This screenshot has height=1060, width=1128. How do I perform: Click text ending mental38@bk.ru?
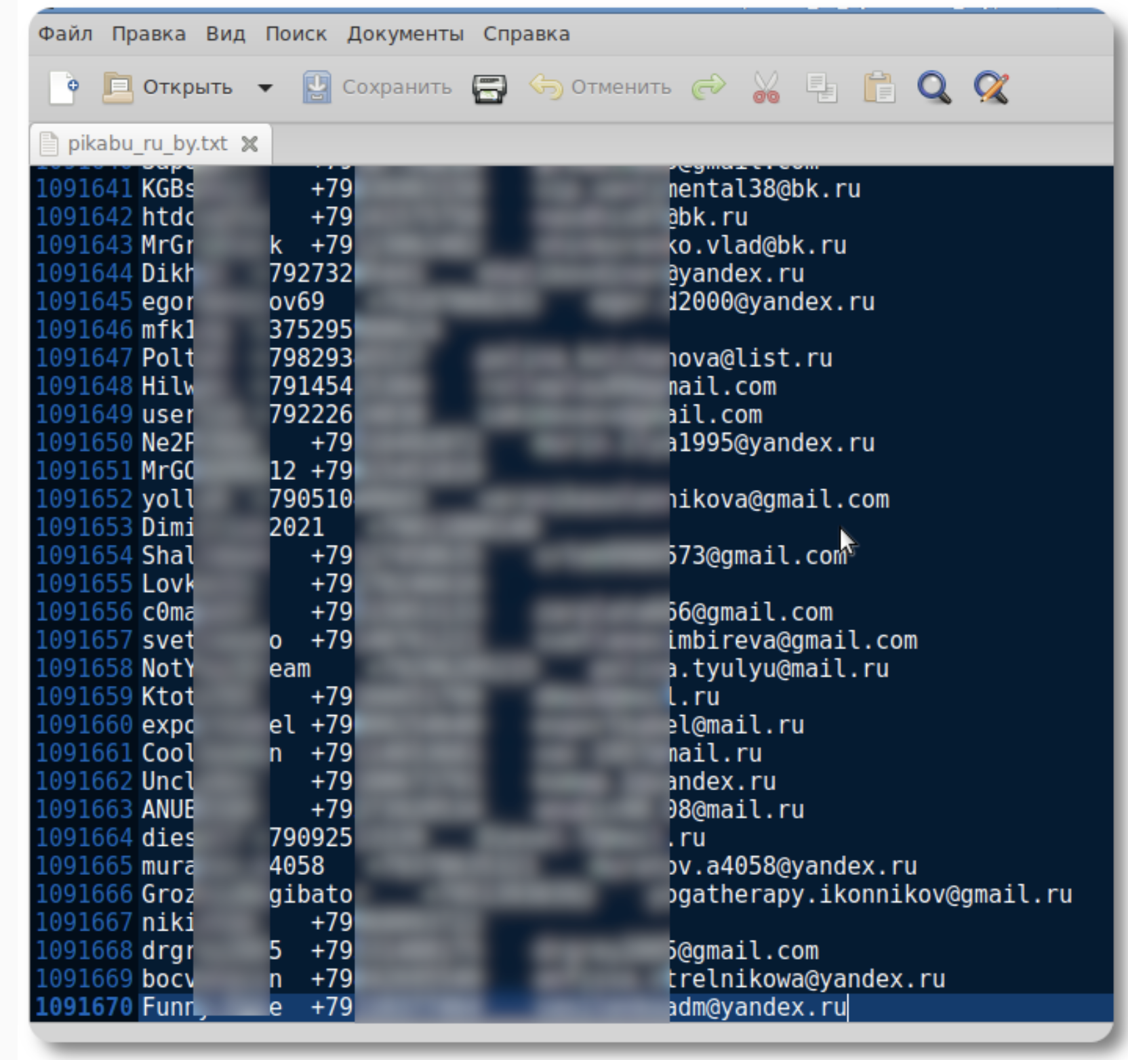765,189
